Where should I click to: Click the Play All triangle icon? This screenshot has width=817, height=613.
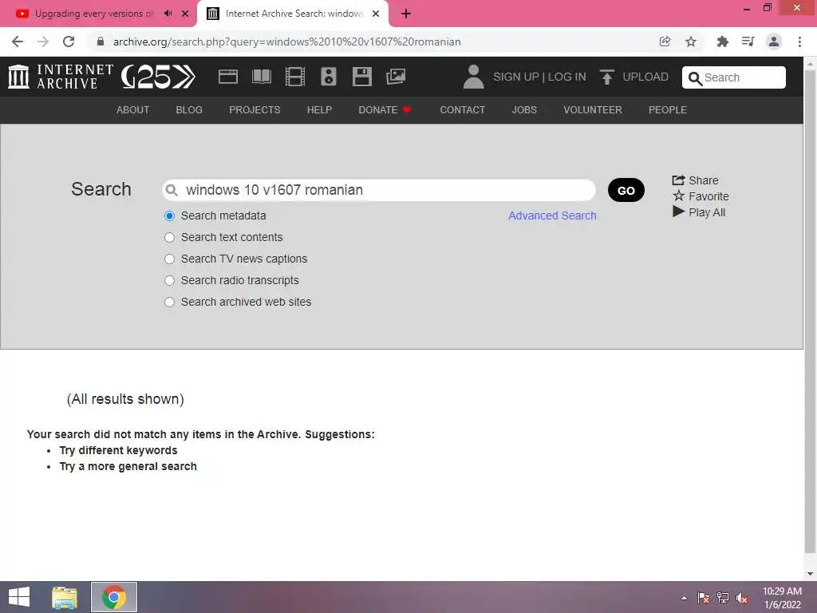pyautogui.click(x=678, y=212)
